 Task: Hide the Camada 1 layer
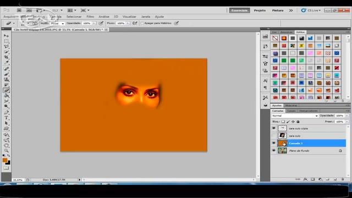click(274, 143)
